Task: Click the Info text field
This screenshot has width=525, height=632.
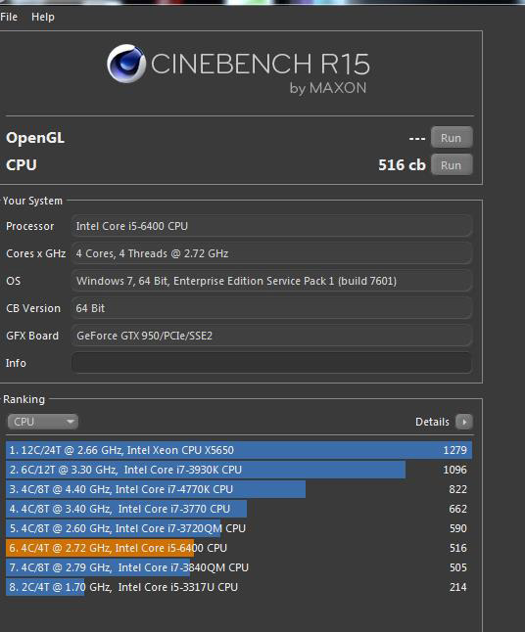Action: [271, 363]
